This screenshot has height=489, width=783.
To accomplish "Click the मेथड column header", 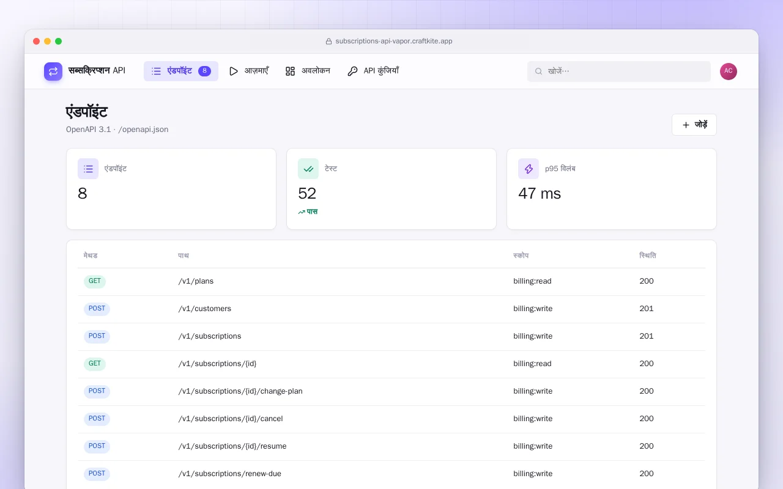I will tap(91, 256).
